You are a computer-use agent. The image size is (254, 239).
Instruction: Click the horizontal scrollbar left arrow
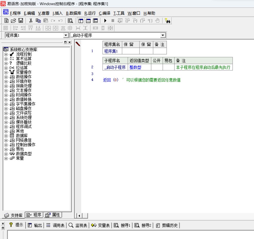(79, 215)
